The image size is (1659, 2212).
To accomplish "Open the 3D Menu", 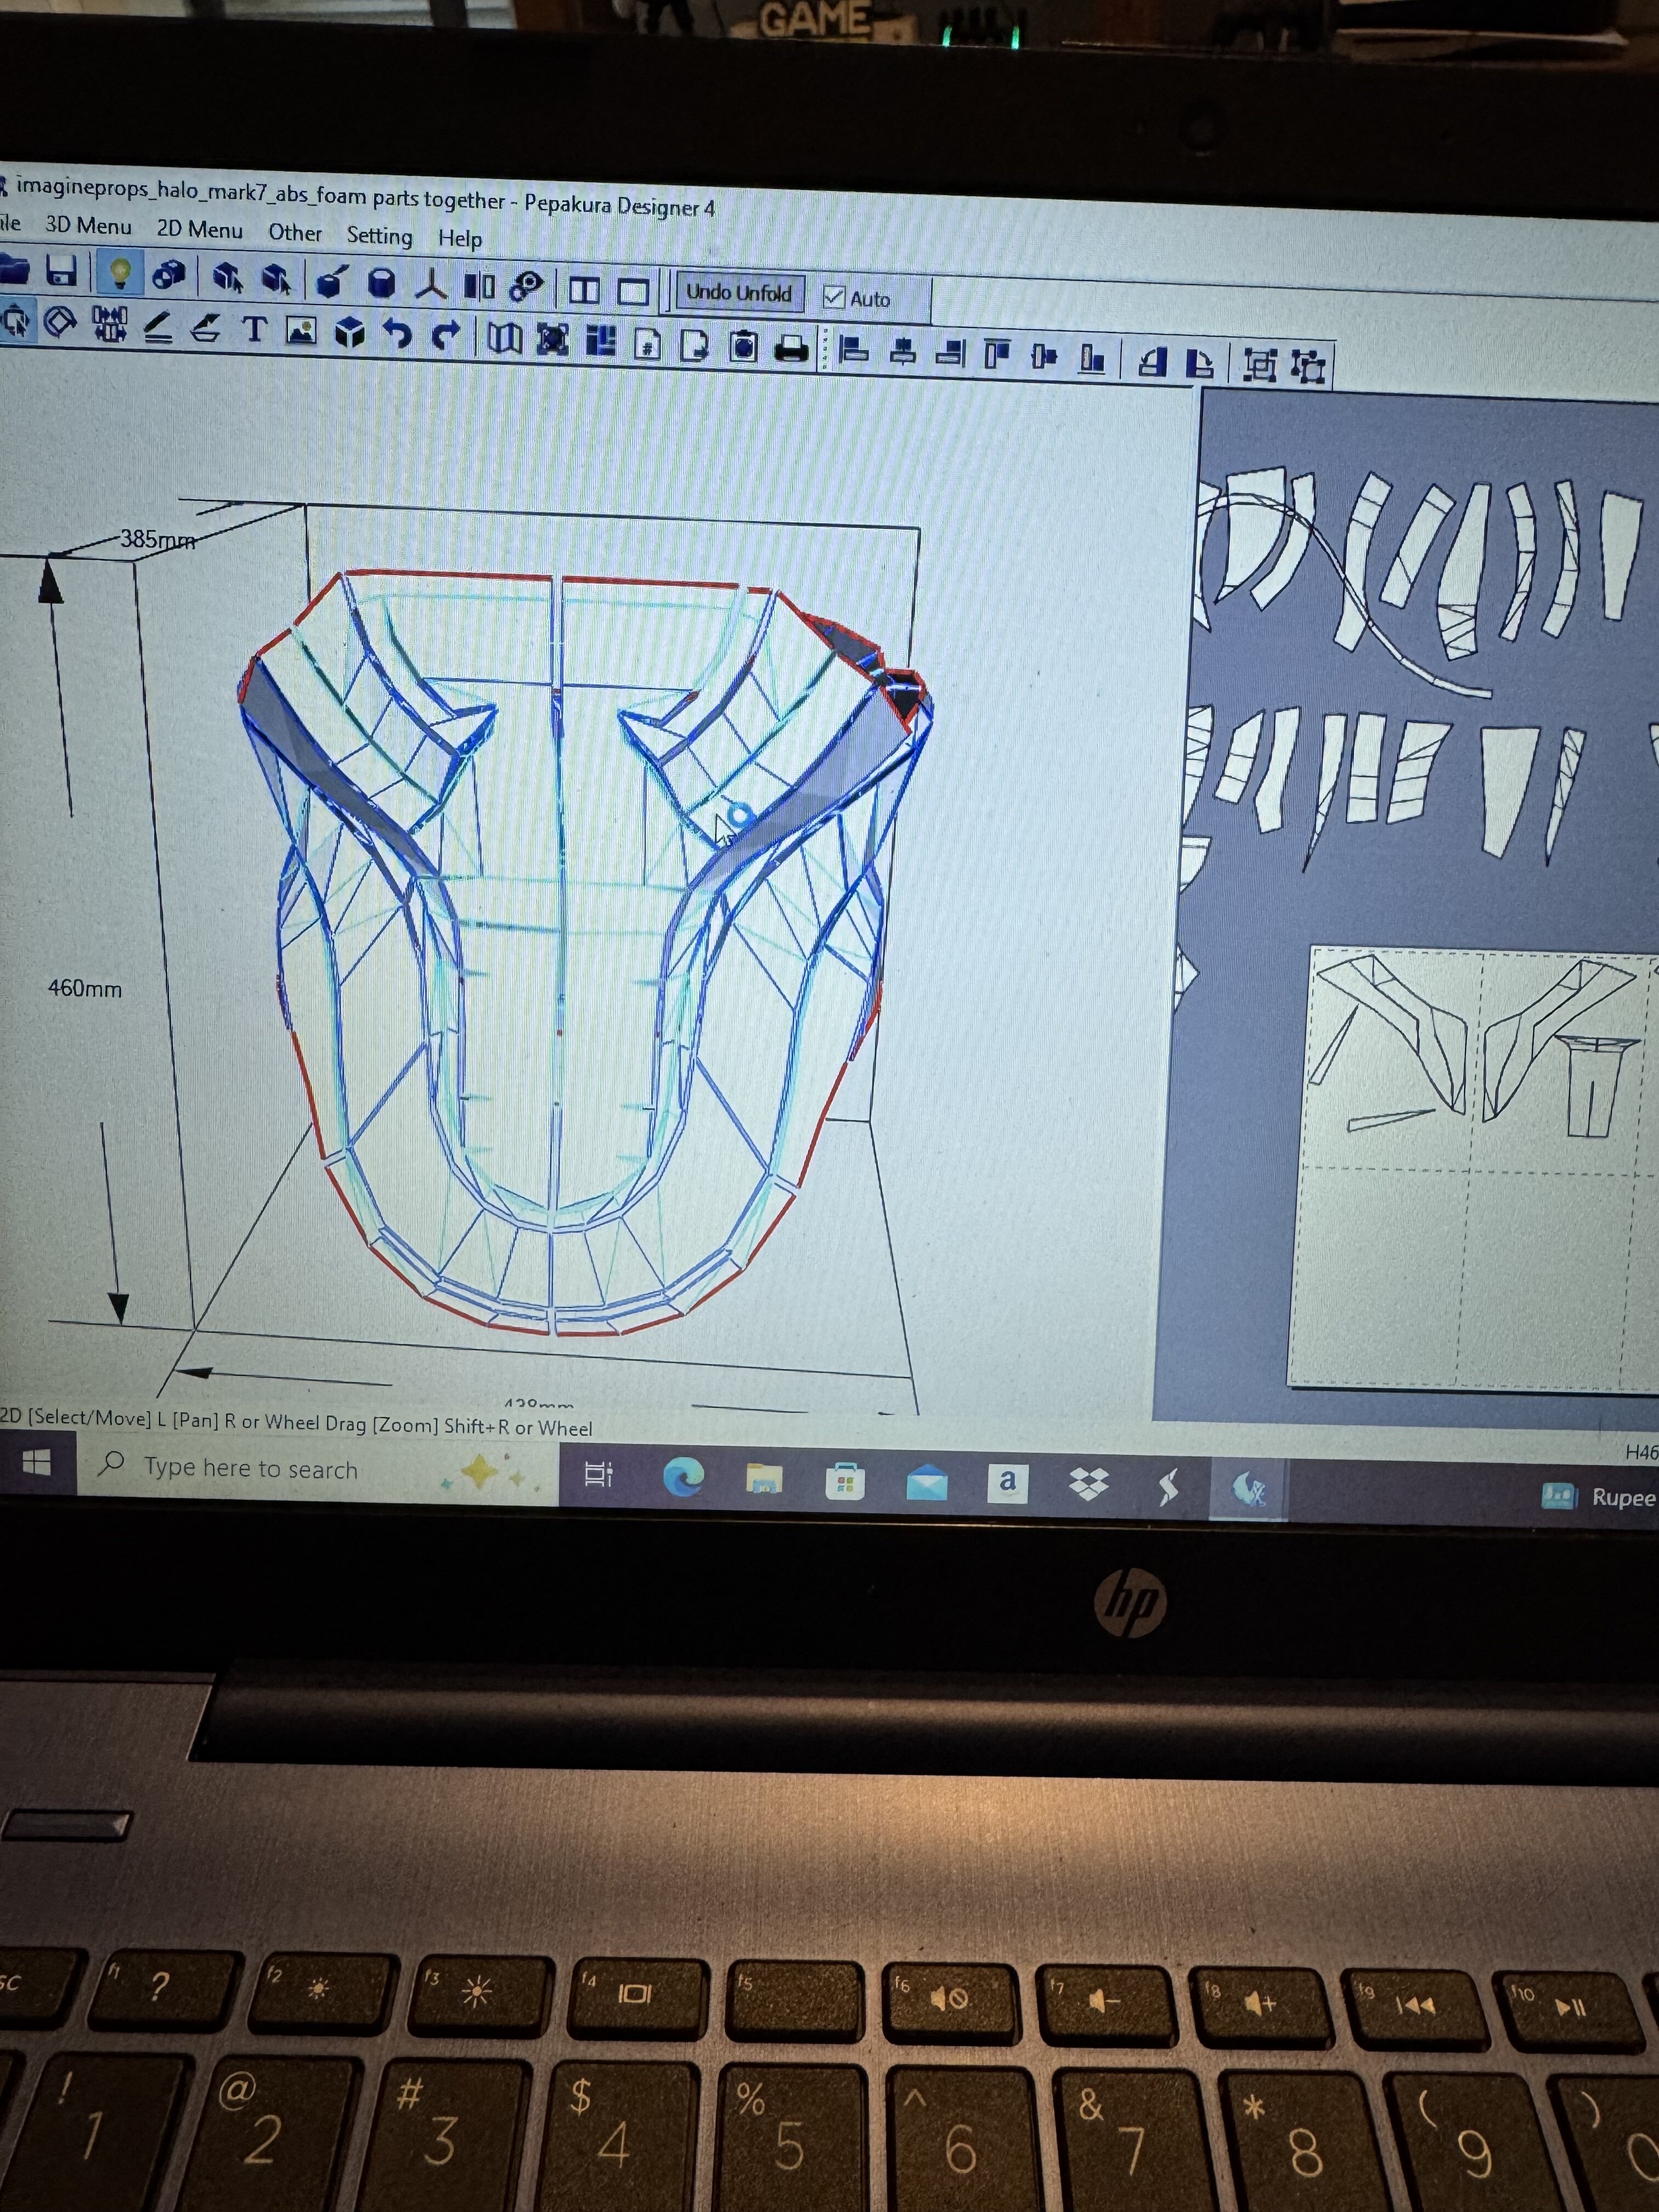I will point(88,226).
